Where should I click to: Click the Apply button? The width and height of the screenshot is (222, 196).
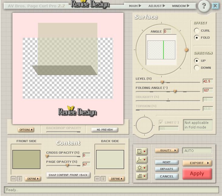pyautogui.click(x=197, y=174)
